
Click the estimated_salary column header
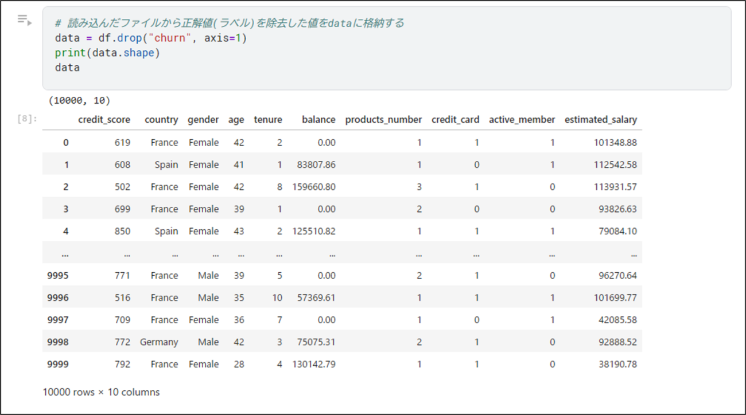(601, 120)
